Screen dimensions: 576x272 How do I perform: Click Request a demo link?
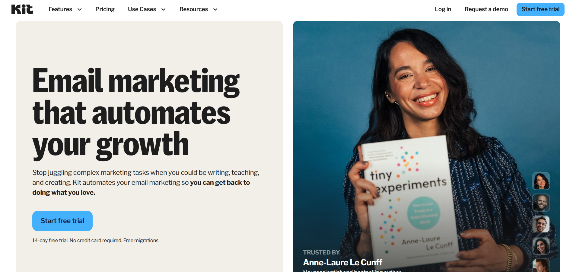tap(486, 9)
